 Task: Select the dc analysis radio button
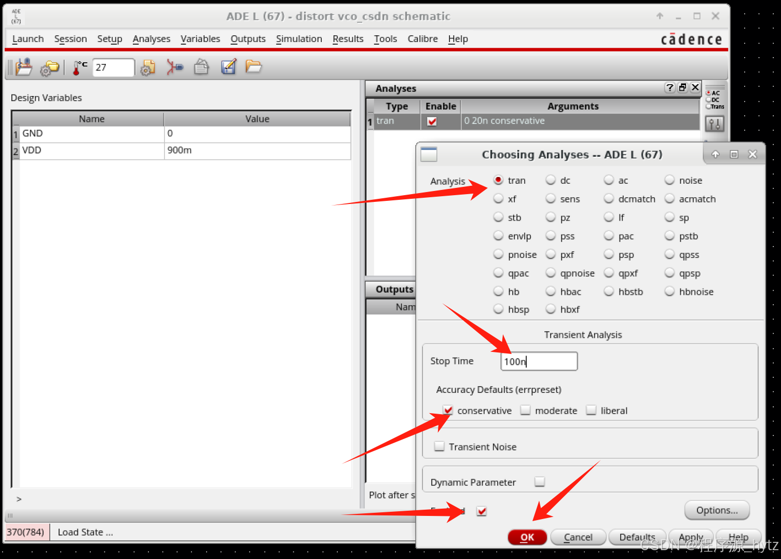(551, 180)
